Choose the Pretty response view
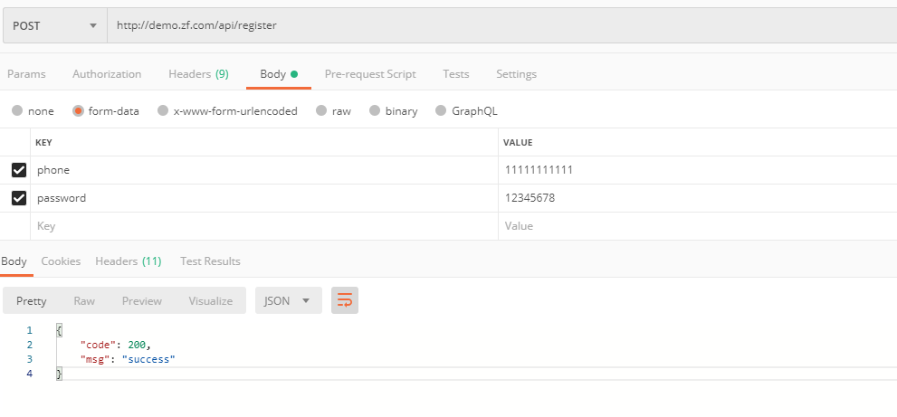This screenshot has height=417, width=897. (x=32, y=301)
